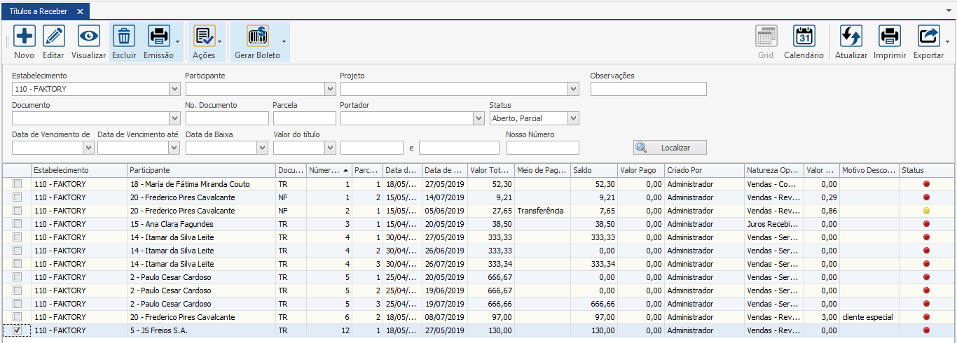Screen dimensions: 957x343
Task: Click the Excluir trash icon
Action: [x=124, y=36]
